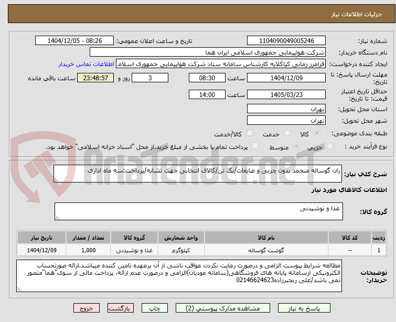Open مشاهده مدارک پیوستی (2) attachments

pyautogui.click(x=223, y=308)
